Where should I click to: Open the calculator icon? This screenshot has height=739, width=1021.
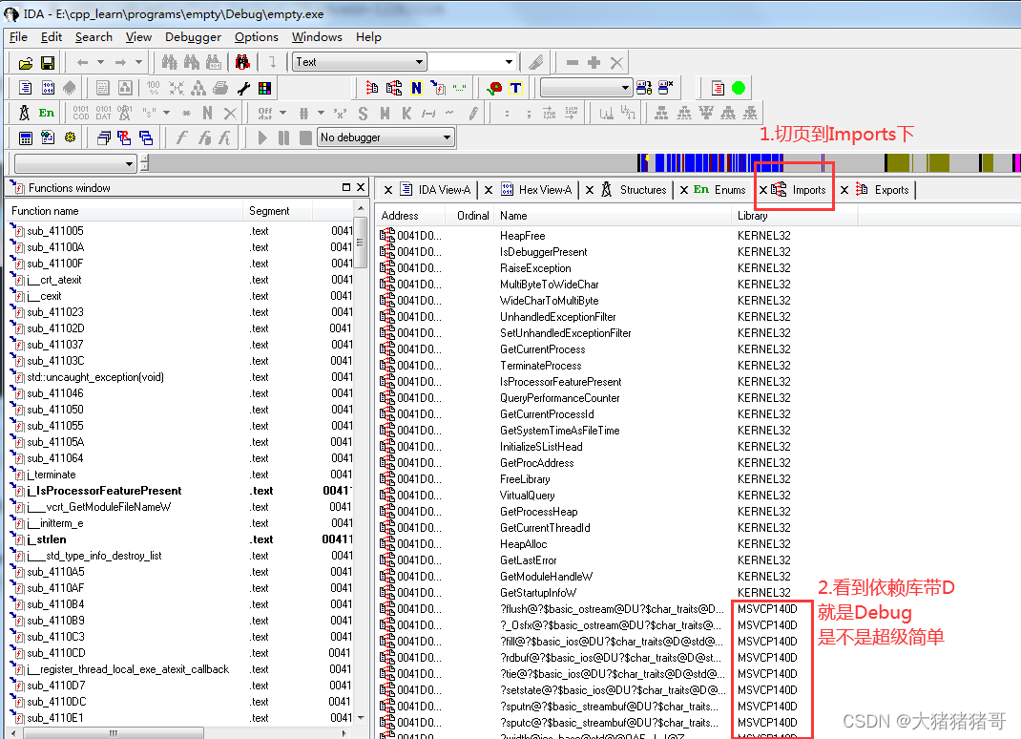(26, 137)
